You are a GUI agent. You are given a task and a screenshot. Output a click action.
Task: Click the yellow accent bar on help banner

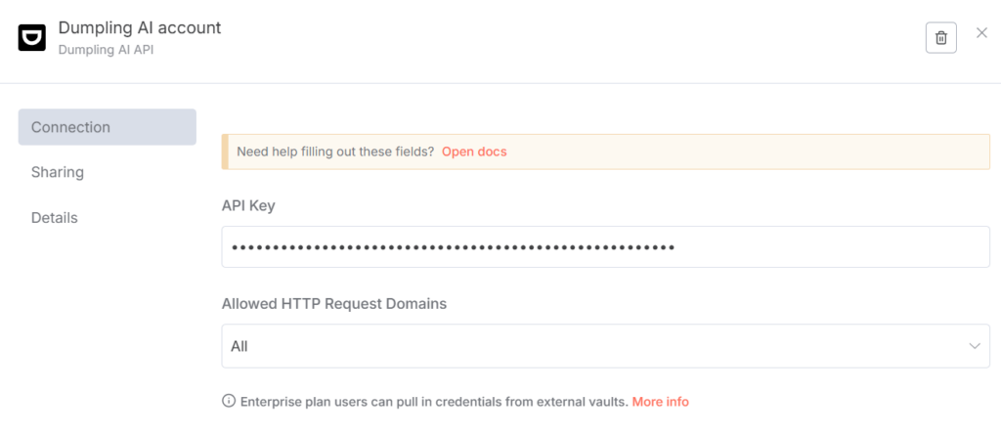click(224, 152)
